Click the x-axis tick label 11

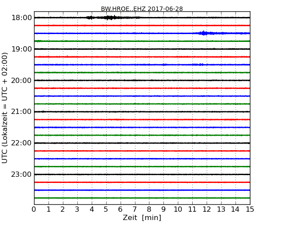(x=192, y=210)
